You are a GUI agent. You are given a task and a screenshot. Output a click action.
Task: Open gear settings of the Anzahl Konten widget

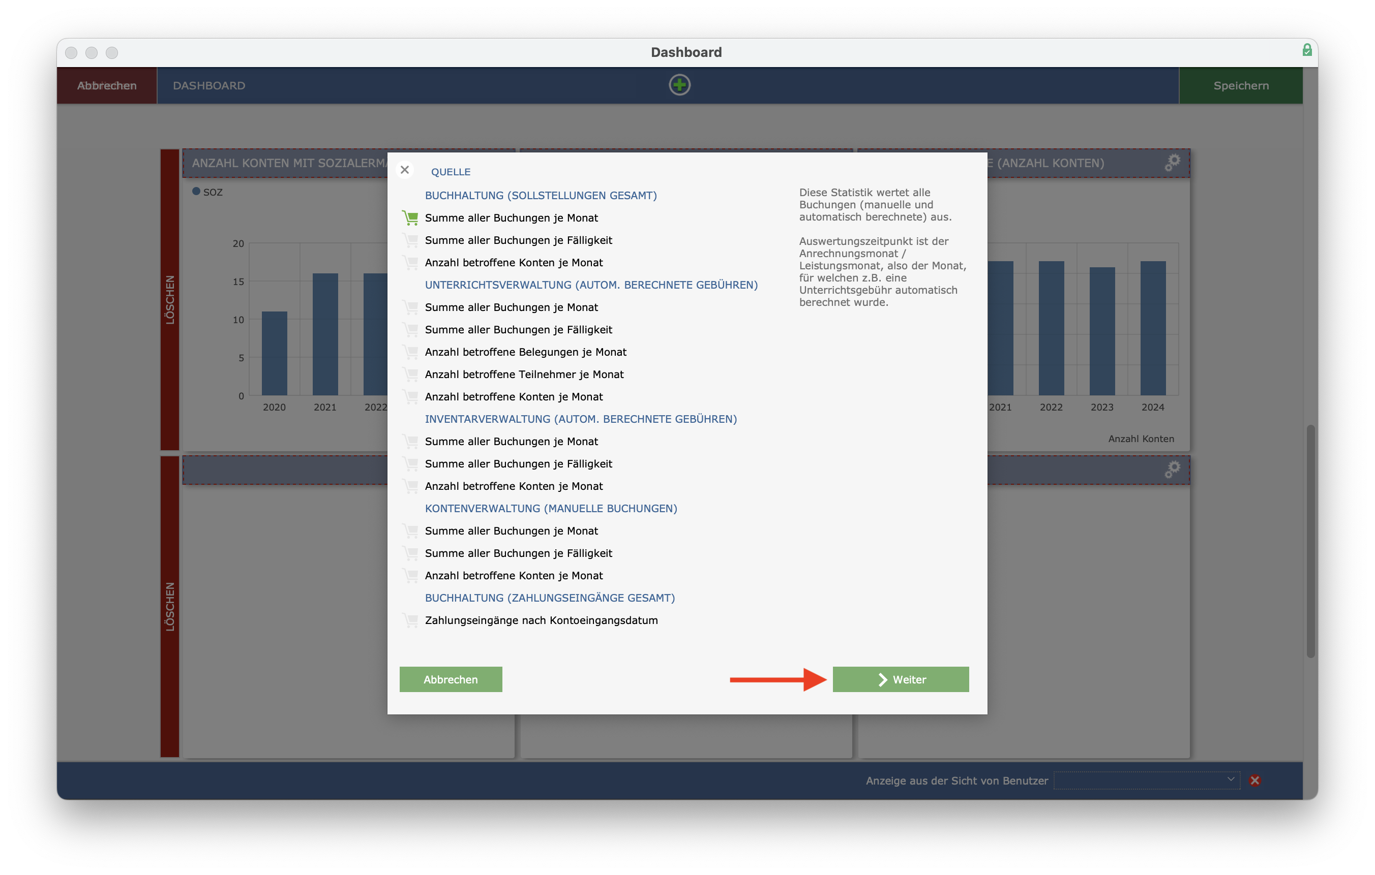[1172, 163]
